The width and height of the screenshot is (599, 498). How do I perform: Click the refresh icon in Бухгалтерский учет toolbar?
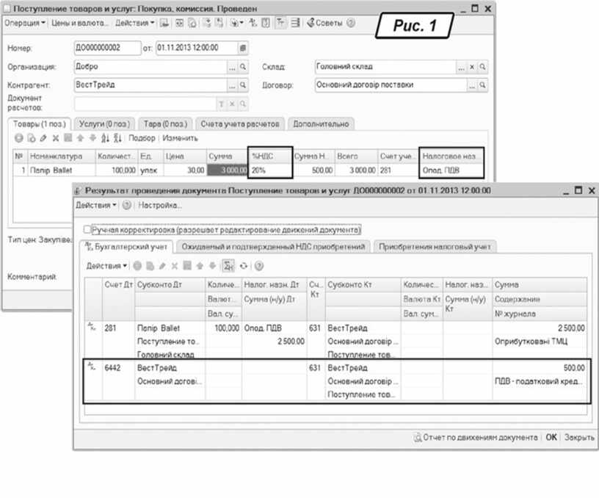coord(244,265)
